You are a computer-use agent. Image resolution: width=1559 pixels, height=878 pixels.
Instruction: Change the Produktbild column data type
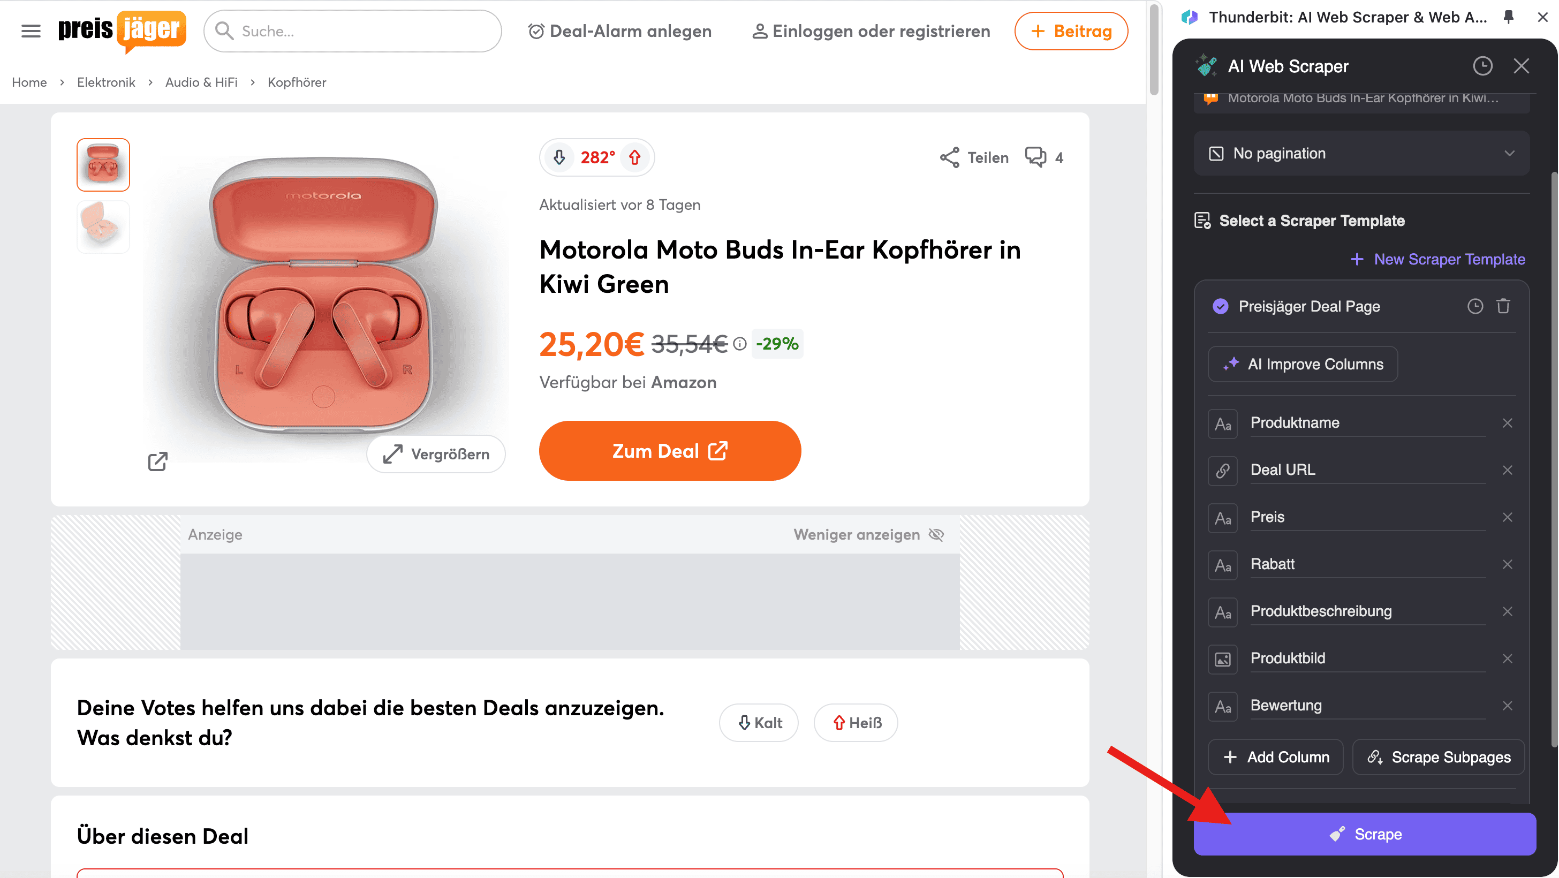pyautogui.click(x=1222, y=658)
